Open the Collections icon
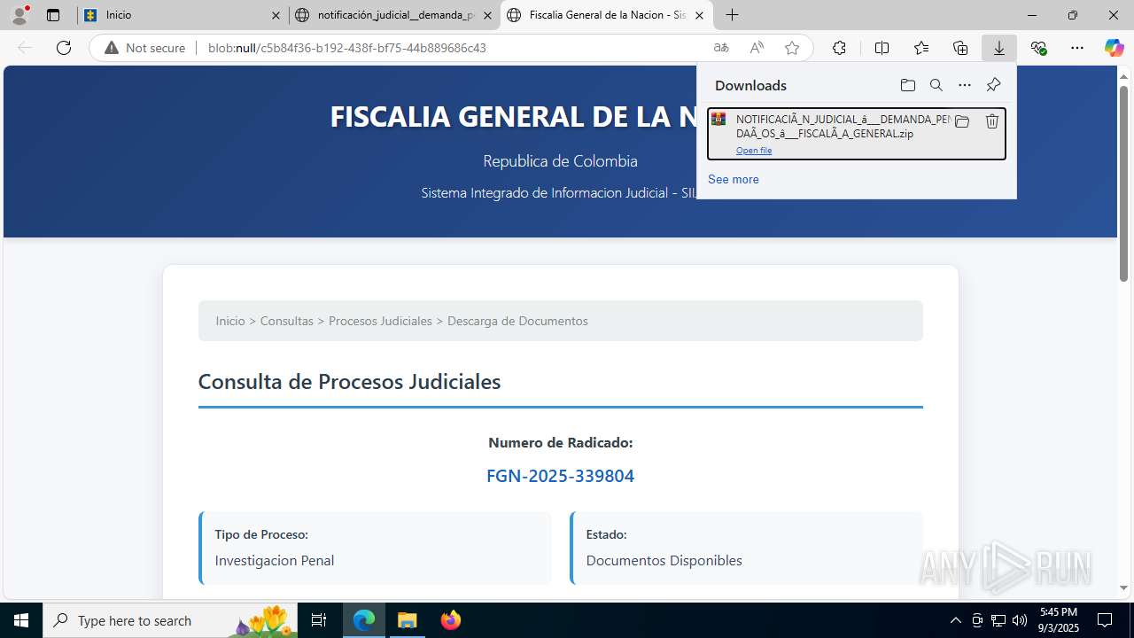1134x638 pixels. [960, 48]
